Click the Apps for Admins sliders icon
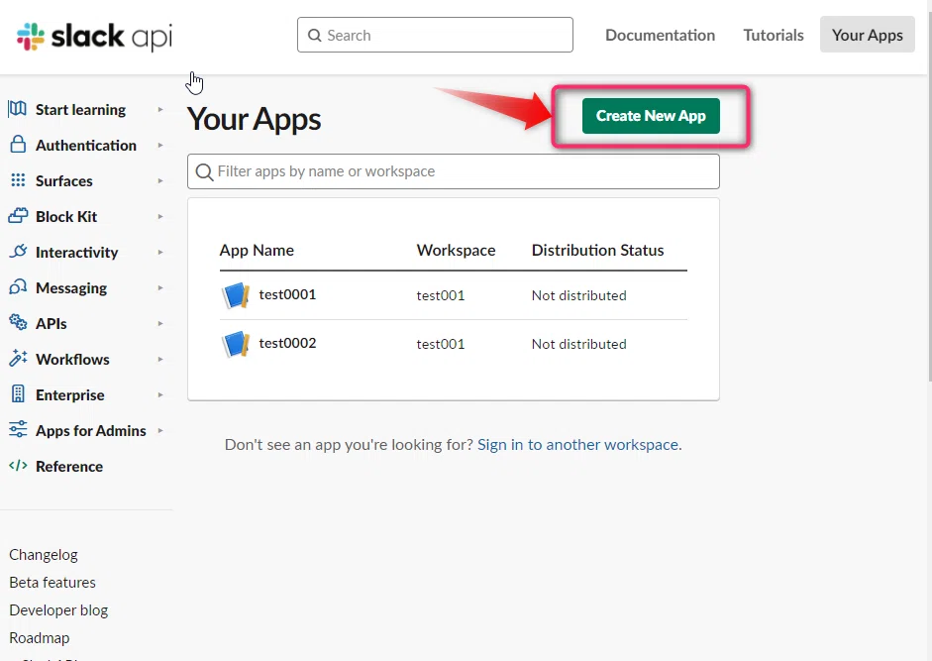The image size is (932, 661). [x=18, y=429]
